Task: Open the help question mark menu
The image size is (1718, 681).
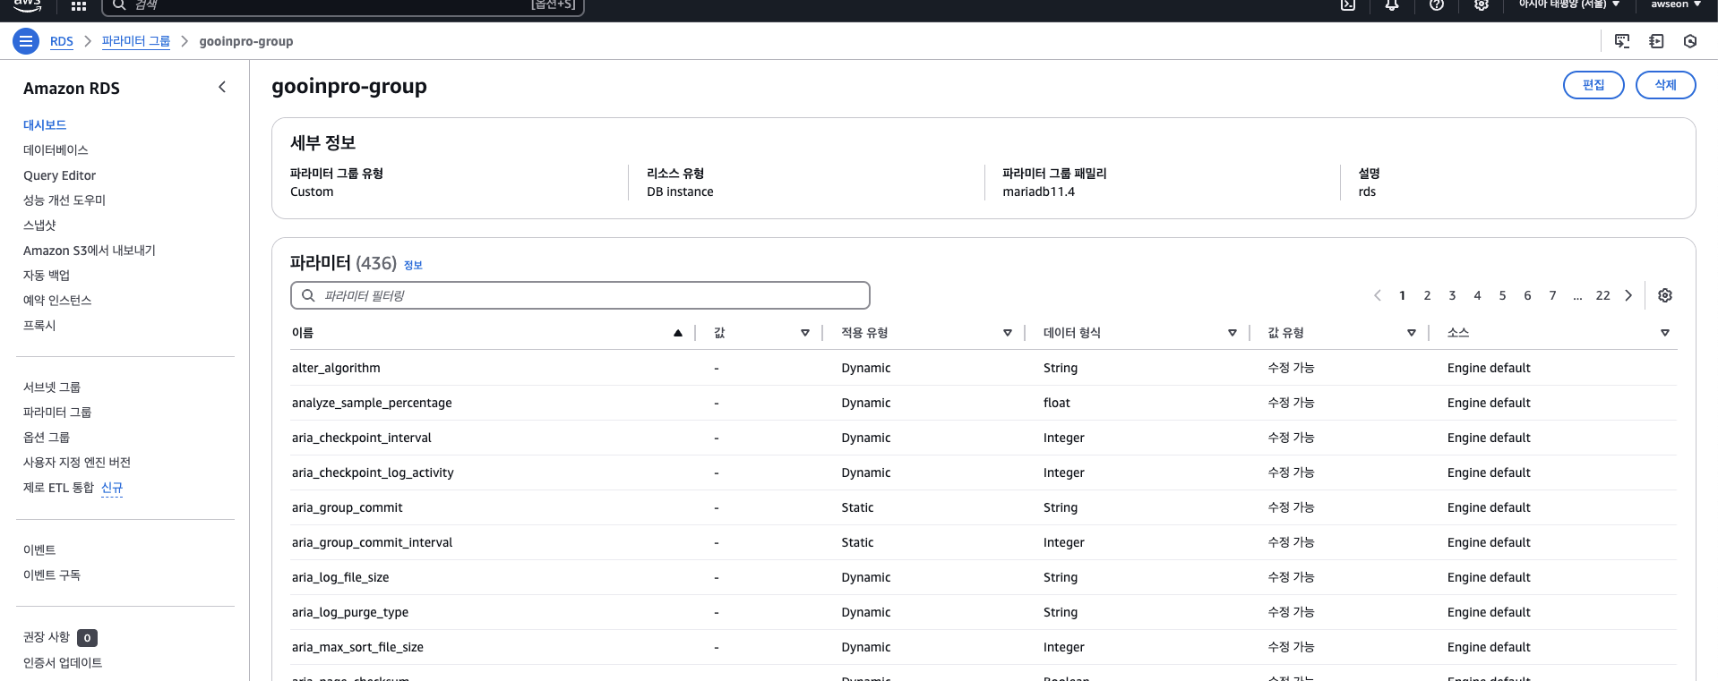Action: pyautogui.click(x=1437, y=5)
